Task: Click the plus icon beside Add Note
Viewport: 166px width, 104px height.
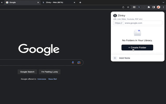Action: click(x=115, y=58)
